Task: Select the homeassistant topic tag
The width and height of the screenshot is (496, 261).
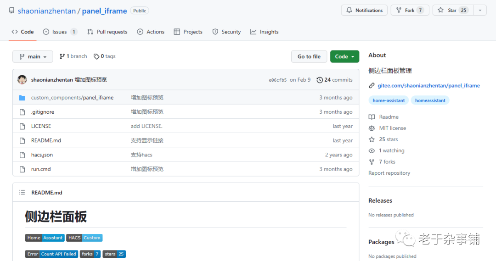Action: point(430,100)
